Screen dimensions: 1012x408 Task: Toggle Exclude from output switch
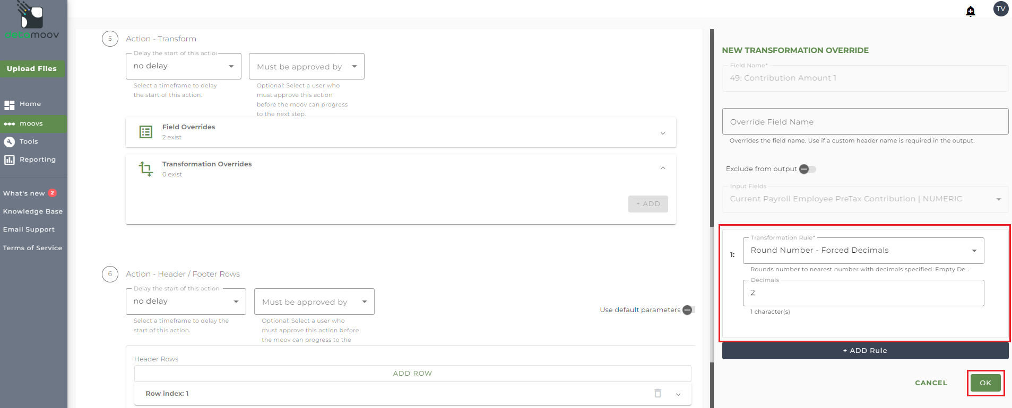807,169
